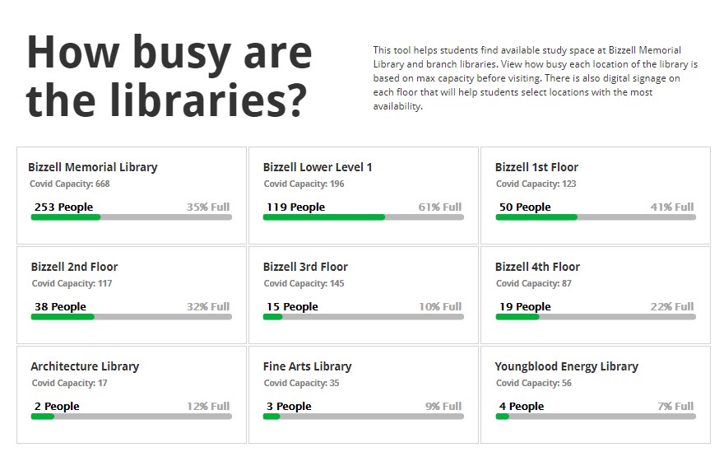Click the '22% Full' label
The width and height of the screenshot is (724, 452).
(672, 306)
